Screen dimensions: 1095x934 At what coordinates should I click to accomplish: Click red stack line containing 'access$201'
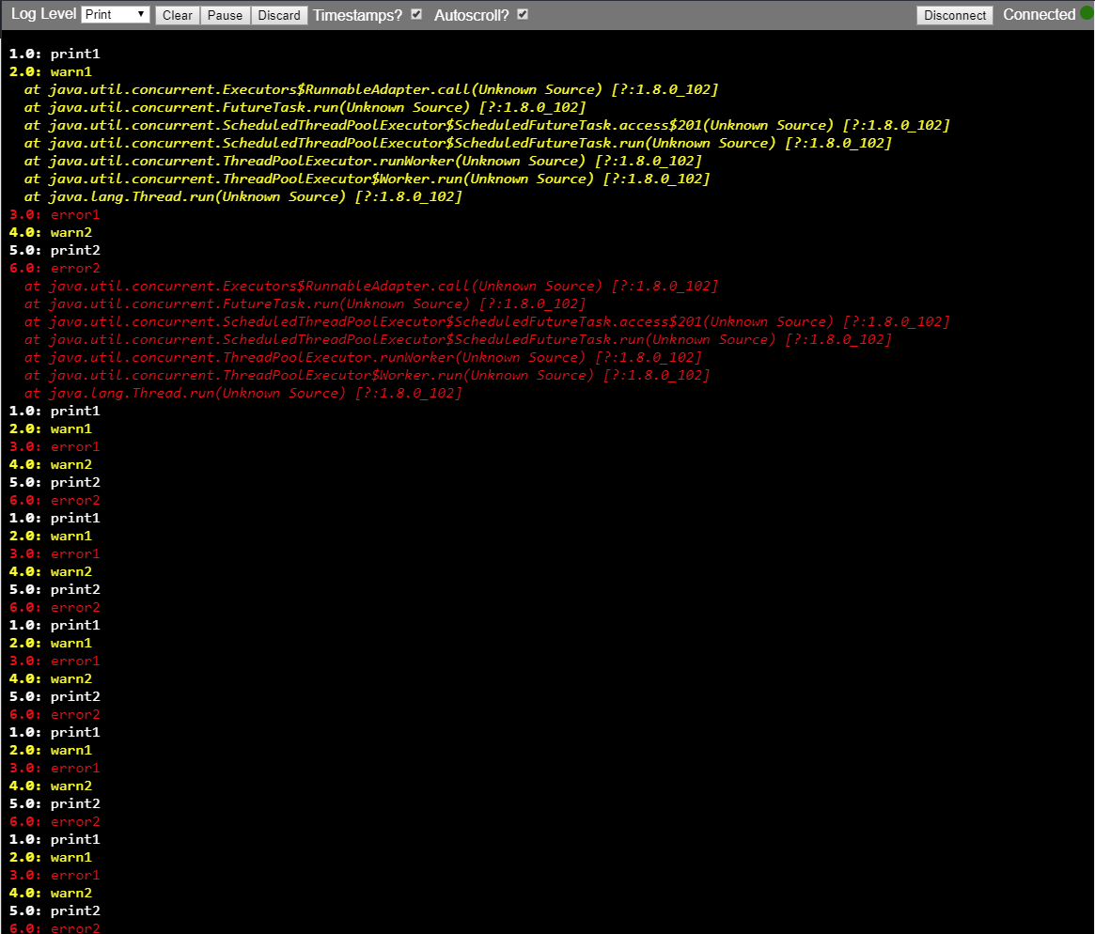tap(488, 321)
